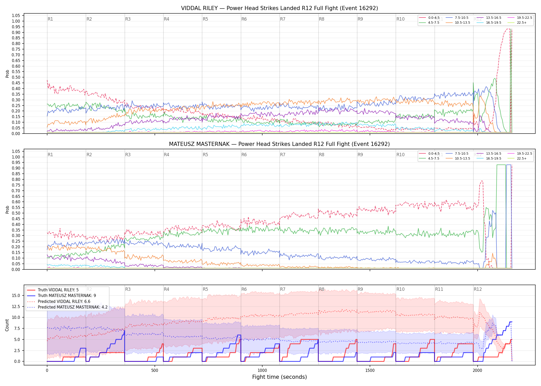Click the 22.5+ legend entry in Riley chart
Screen dimensions: 541x386
(517, 23)
